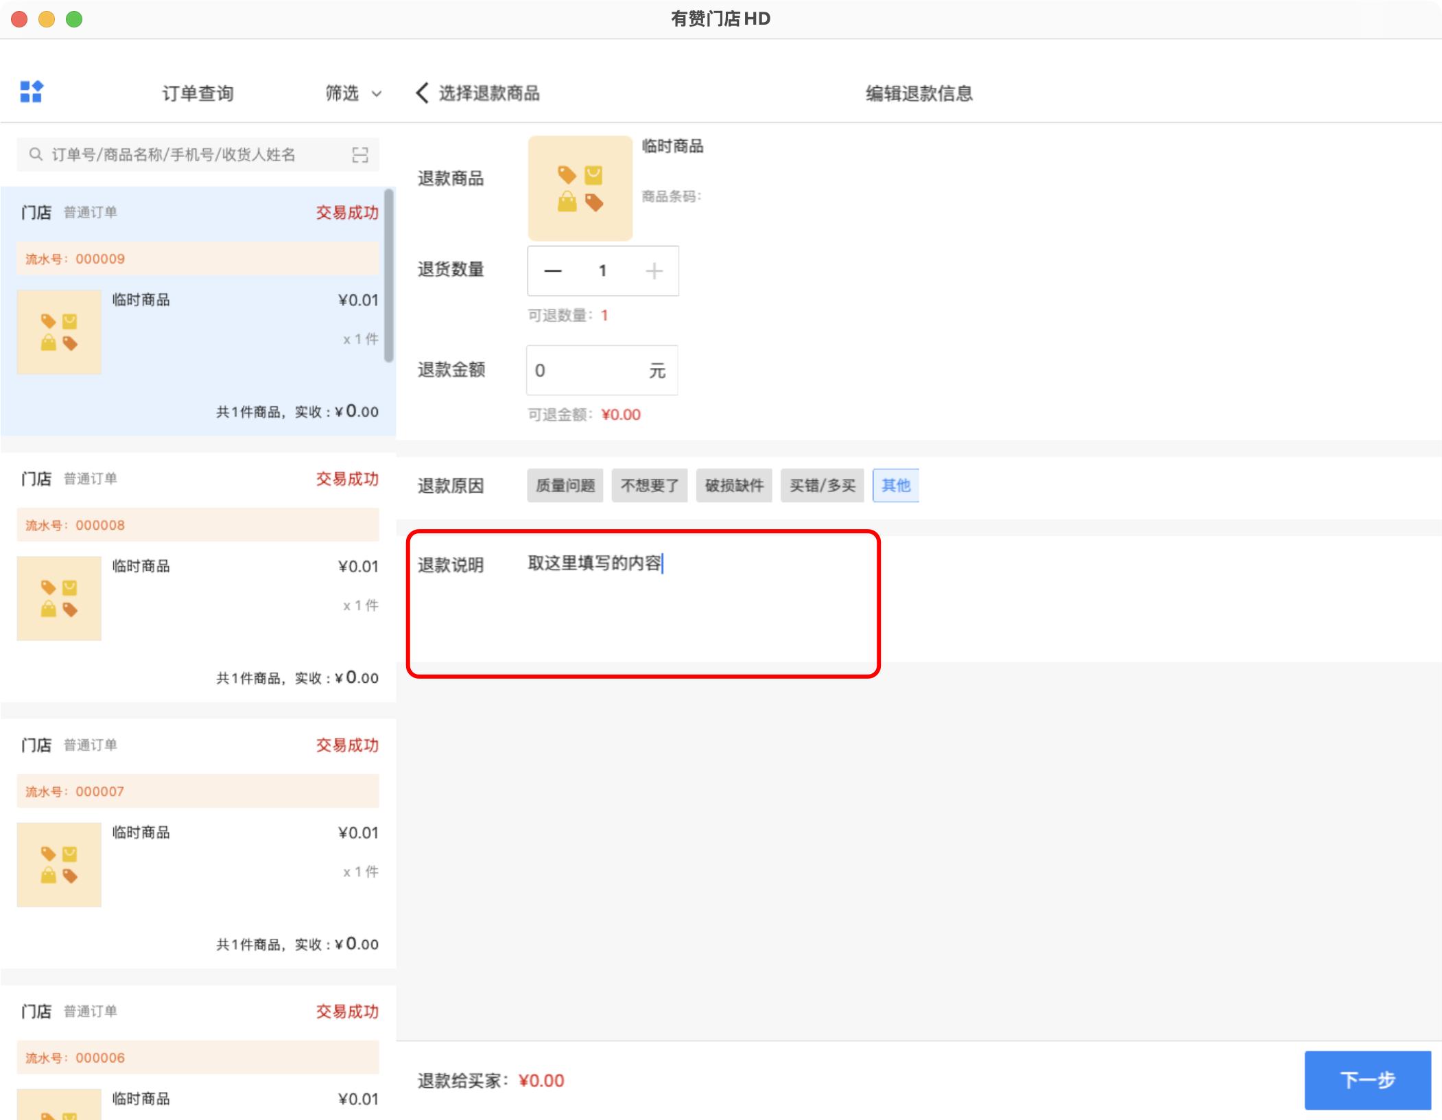
Task: Click the refund product thumbnail image
Action: pos(580,188)
